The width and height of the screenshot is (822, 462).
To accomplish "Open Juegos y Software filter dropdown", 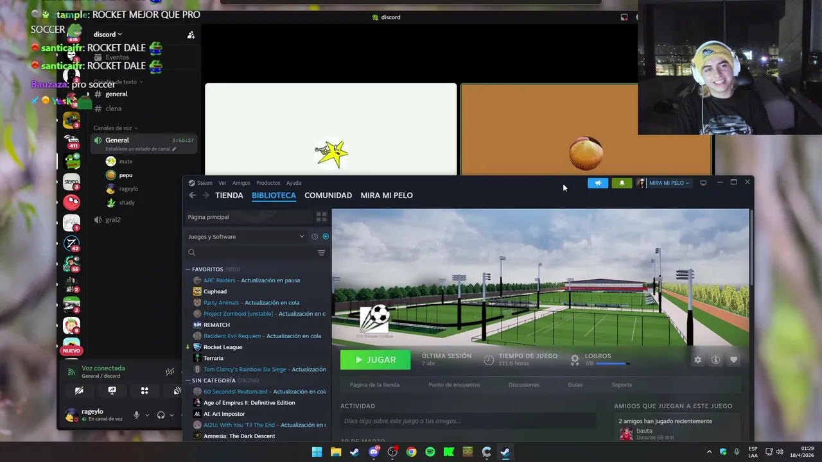I will pyautogui.click(x=247, y=237).
